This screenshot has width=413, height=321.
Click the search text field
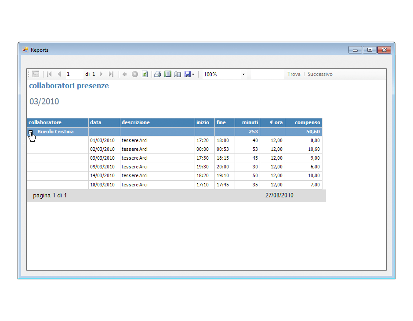tap(268, 74)
